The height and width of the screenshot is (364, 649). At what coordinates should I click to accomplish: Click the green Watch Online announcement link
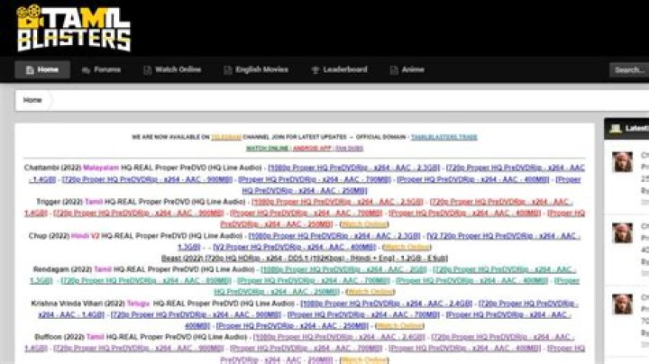coord(268,148)
